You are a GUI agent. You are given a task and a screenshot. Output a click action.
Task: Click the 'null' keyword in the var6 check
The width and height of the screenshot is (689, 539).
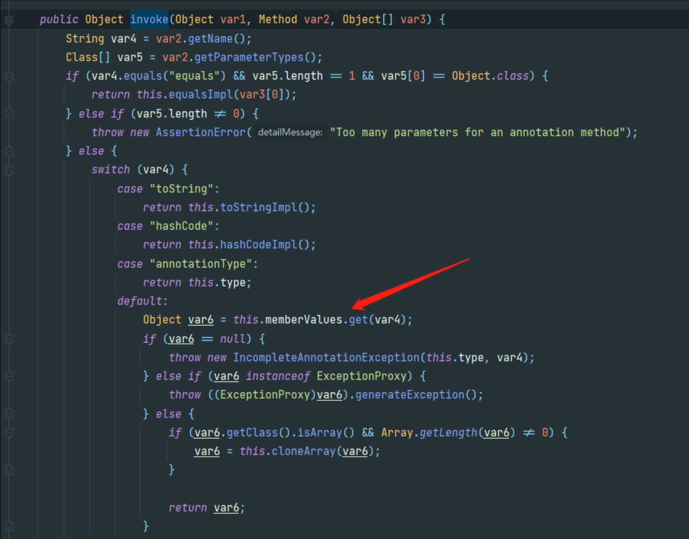(233, 339)
